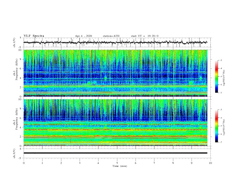237x183 pixels.
Task: Click inside the ch.1 spectrogram panel
Action: coord(115,73)
